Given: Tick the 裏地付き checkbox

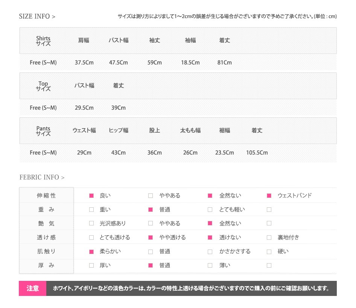Looking at the screenshot, I should coord(269,238).
